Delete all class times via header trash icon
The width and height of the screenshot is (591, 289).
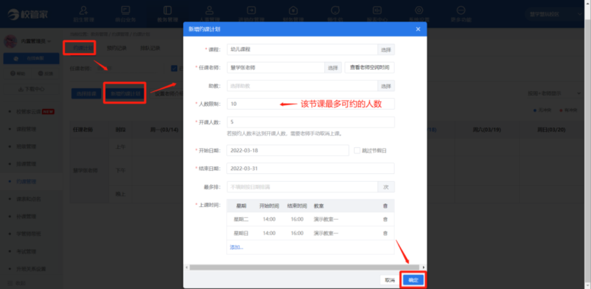coord(385,206)
